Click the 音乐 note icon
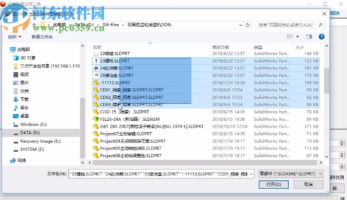 [x=16, y=107]
